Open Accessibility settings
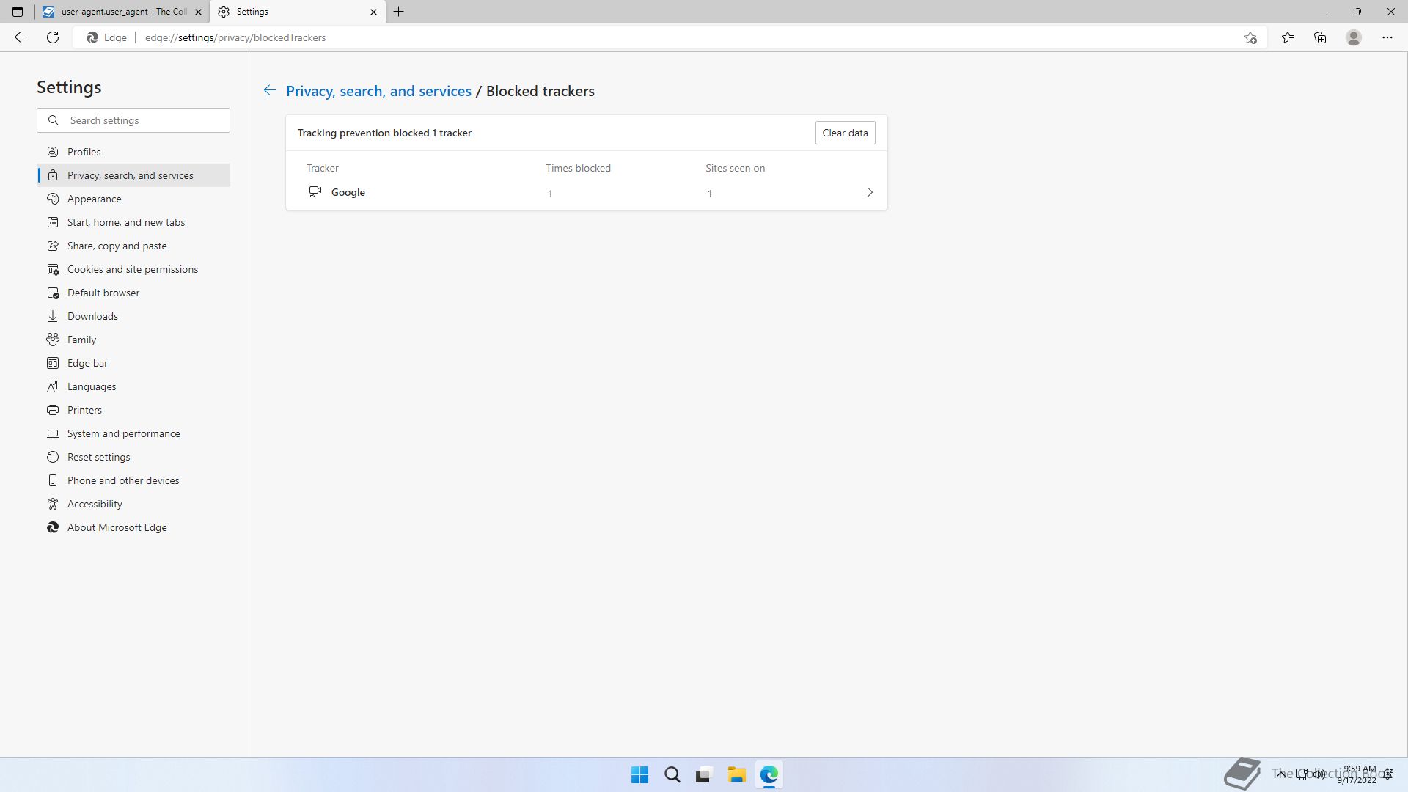Screen dimensions: 1408x792 [133, 504]
